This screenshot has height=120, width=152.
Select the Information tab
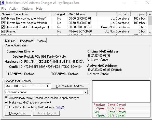9,41
